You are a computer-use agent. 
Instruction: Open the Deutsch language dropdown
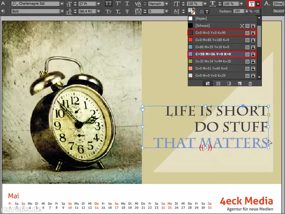pos(279,11)
